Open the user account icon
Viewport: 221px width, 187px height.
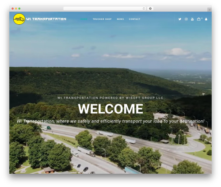[206, 19]
